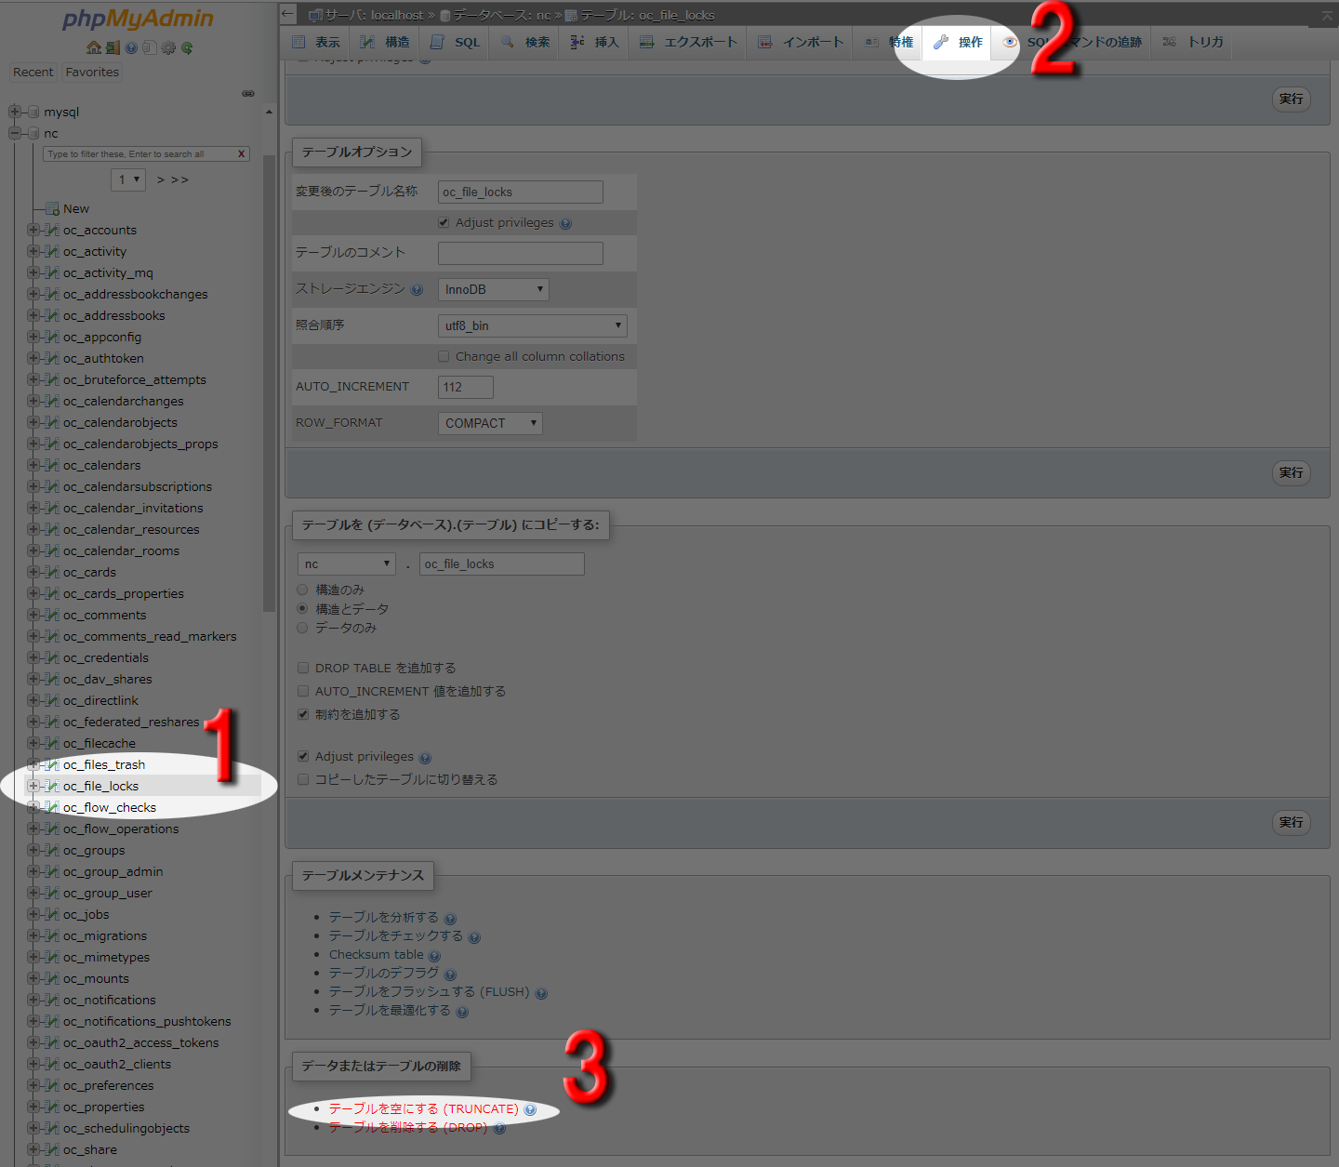Open the utf8_bin collation dropdown

coord(533,325)
